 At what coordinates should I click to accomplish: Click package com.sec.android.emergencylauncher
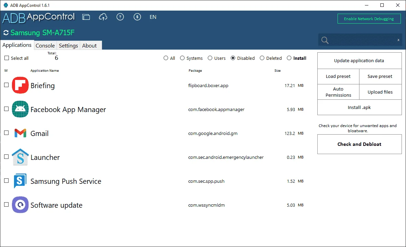[x=226, y=157]
